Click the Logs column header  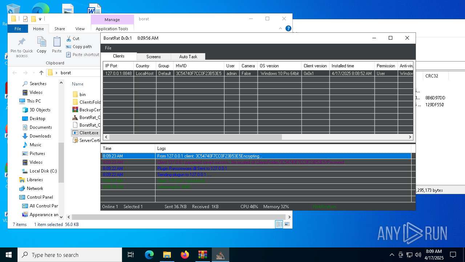(x=283, y=148)
